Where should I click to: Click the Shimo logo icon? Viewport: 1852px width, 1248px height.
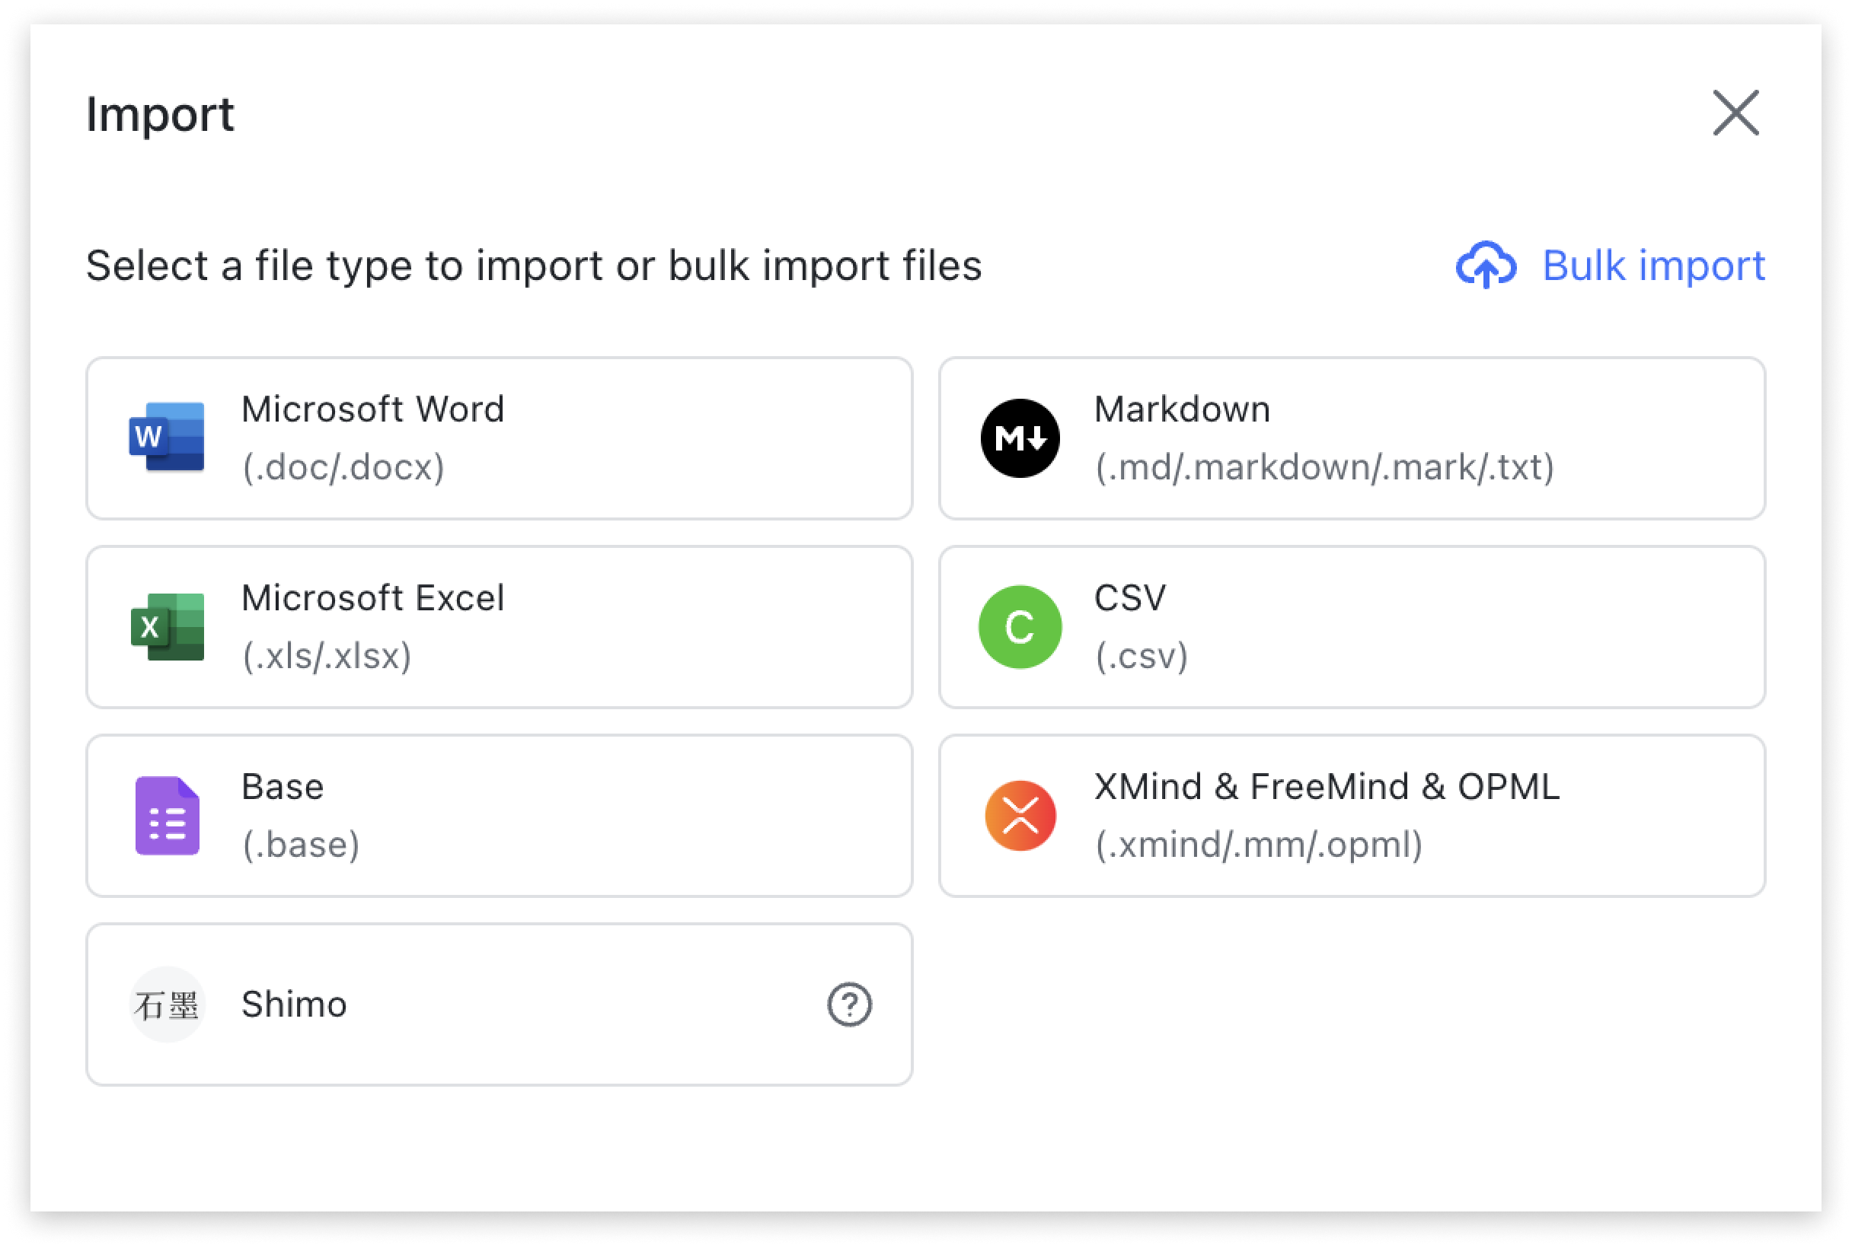(167, 1004)
